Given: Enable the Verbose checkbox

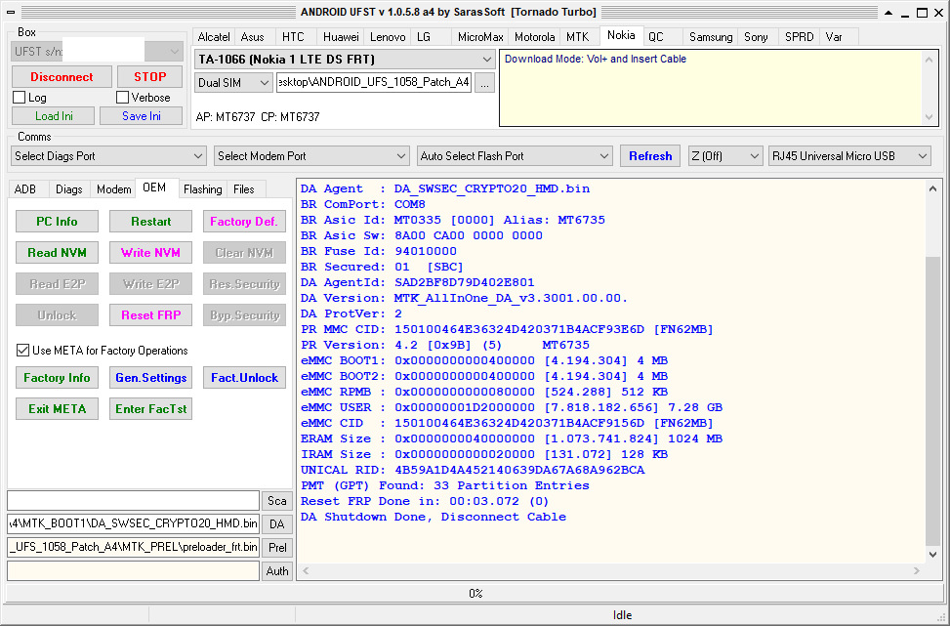Looking at the screenshot, I should click(123, 97).
